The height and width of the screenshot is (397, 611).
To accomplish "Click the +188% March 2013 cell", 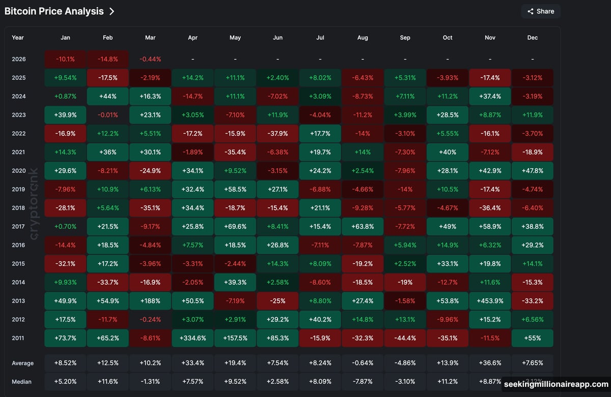I will [x=150, y=301].
